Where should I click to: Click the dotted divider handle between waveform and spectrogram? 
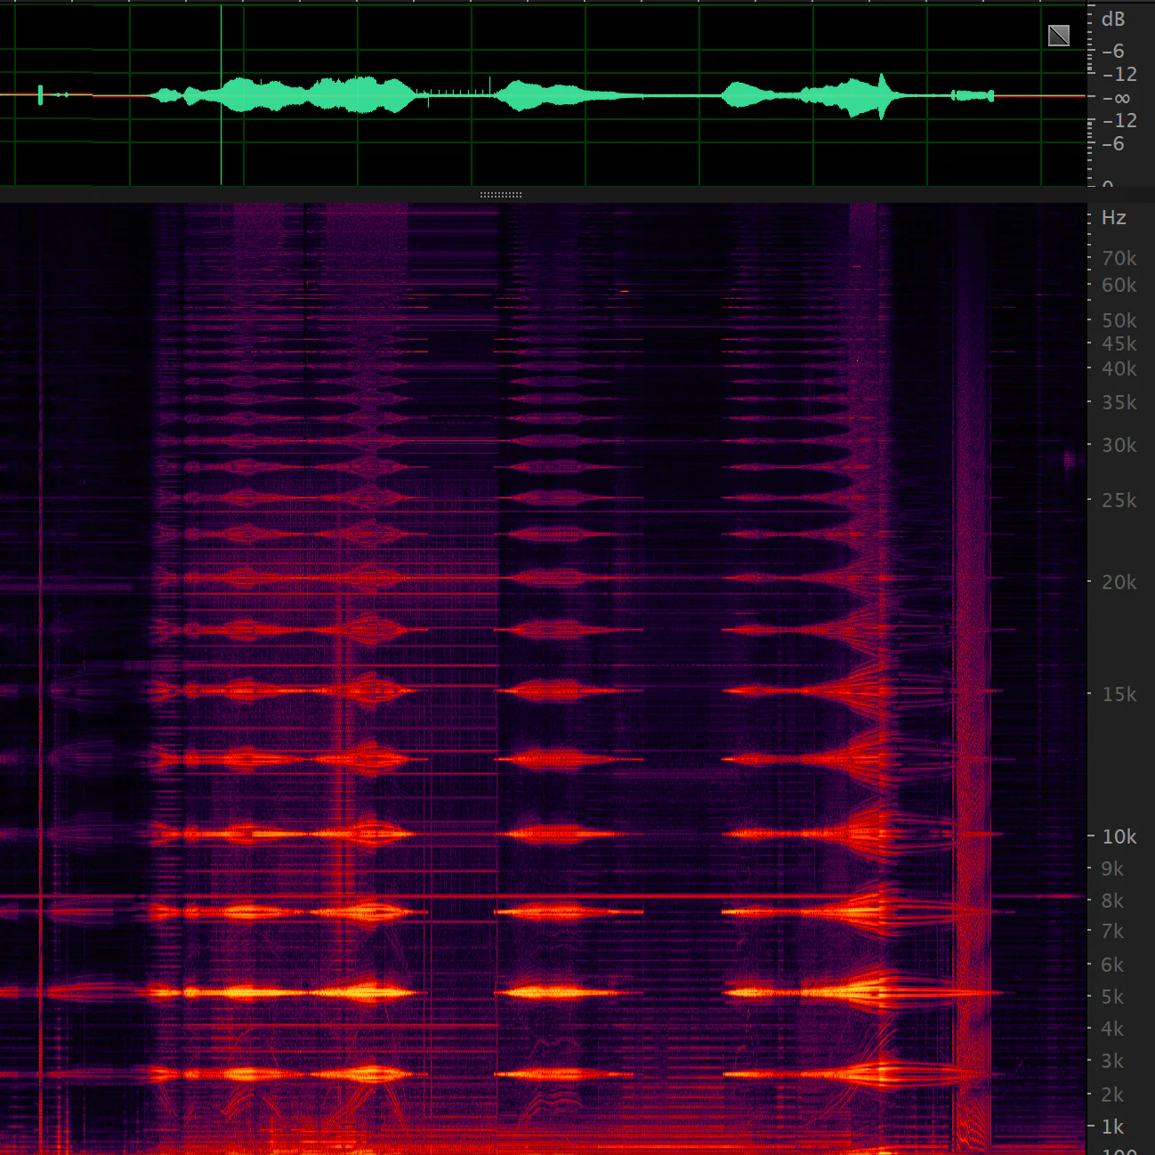click(x=501, y=195)
